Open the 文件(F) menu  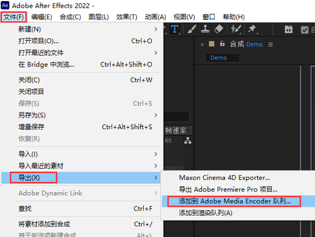13,17
